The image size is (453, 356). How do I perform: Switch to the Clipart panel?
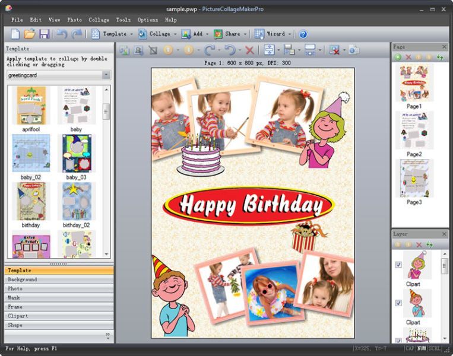pos(59,316)
